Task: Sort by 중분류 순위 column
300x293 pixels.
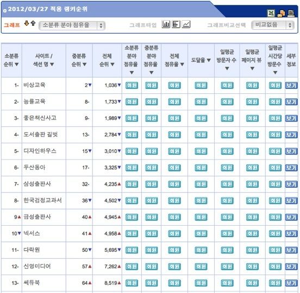Action: 79,60
